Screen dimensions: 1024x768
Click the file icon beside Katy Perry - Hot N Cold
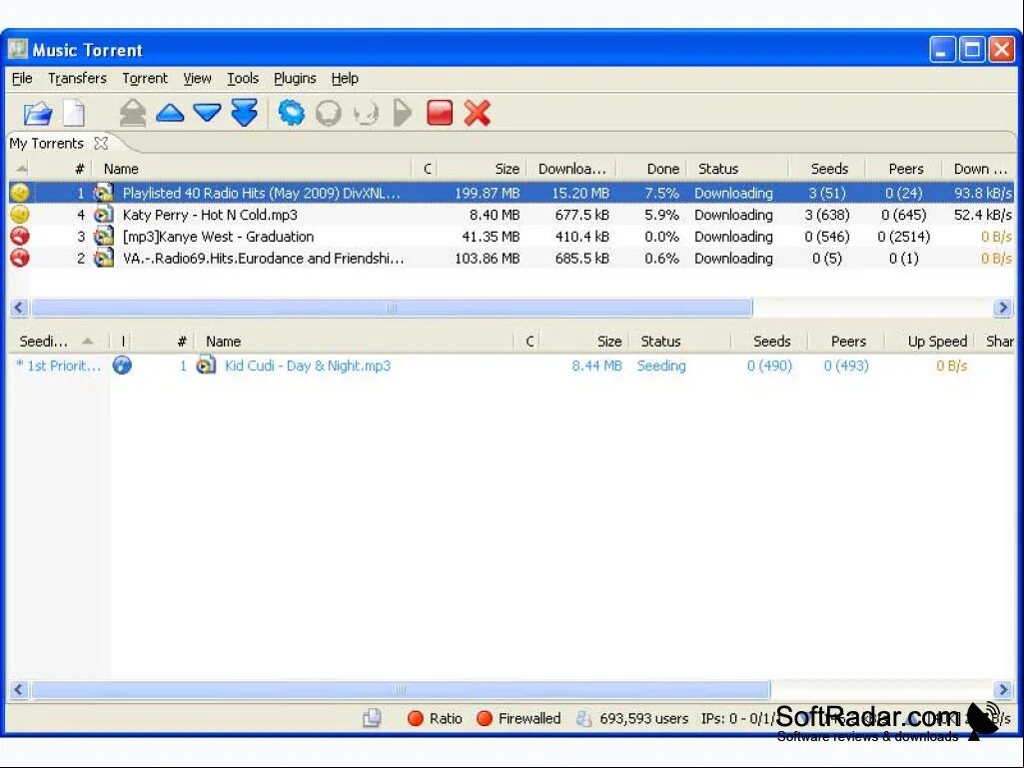click(x=103, y=214)
